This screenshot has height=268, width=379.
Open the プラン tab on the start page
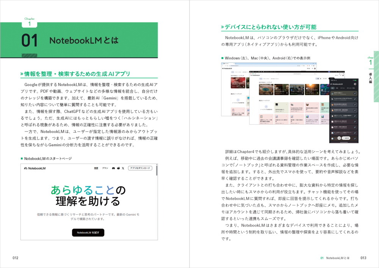click(105, 168)
